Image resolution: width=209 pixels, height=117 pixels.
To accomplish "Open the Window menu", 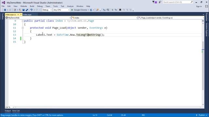I will point(80,6).
